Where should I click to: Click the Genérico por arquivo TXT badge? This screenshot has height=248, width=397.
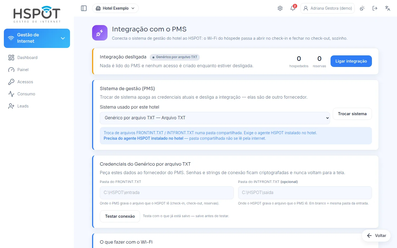point(175,57)
